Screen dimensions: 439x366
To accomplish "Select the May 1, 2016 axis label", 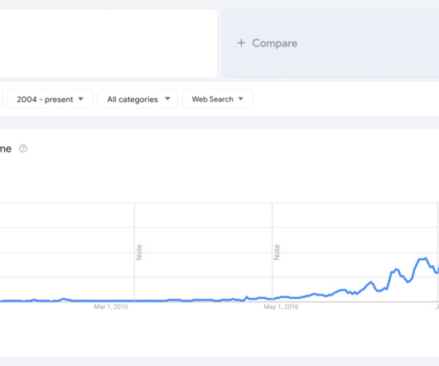I will [281, 307].
